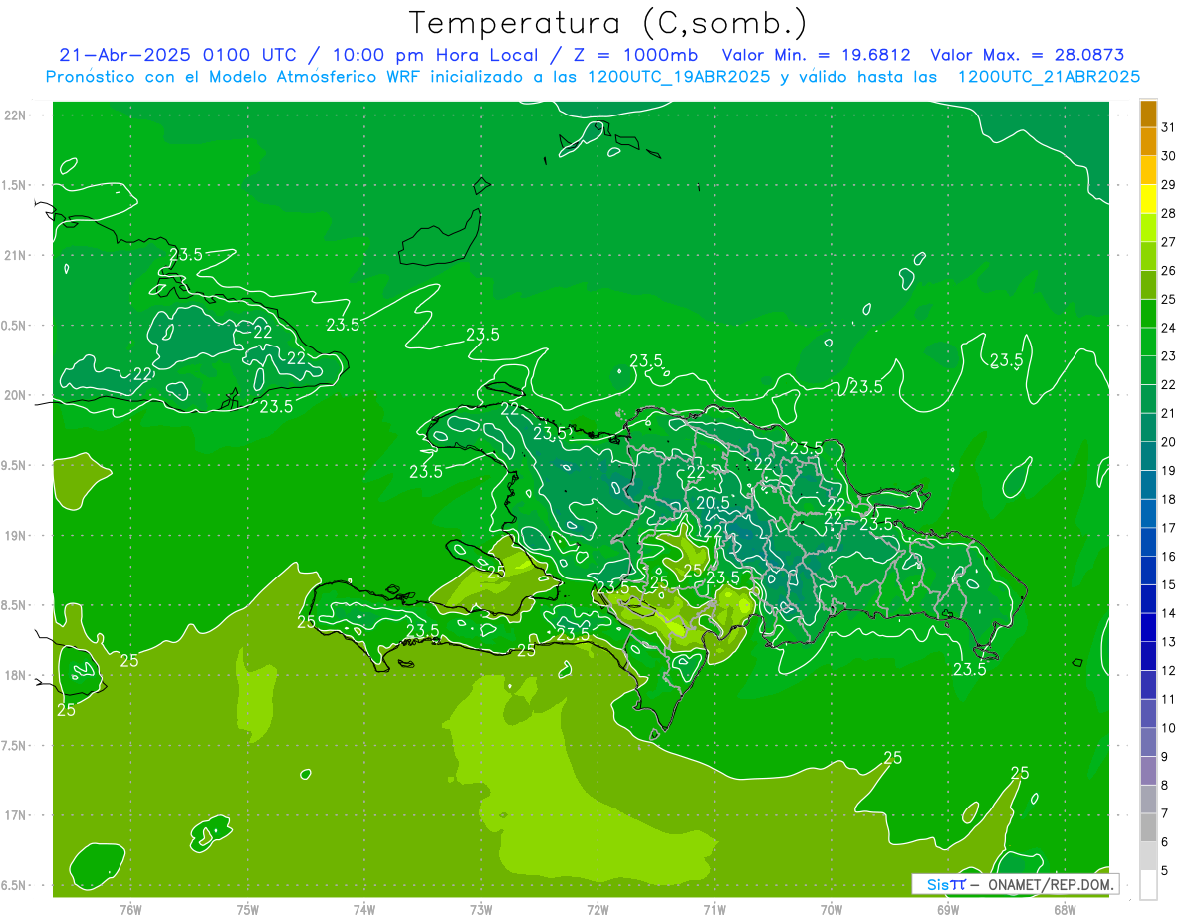Image resolution: width=1195 pixels, height=923 pixels.
Task: Click the colorbar label "28"
Action: [1168, 213]
